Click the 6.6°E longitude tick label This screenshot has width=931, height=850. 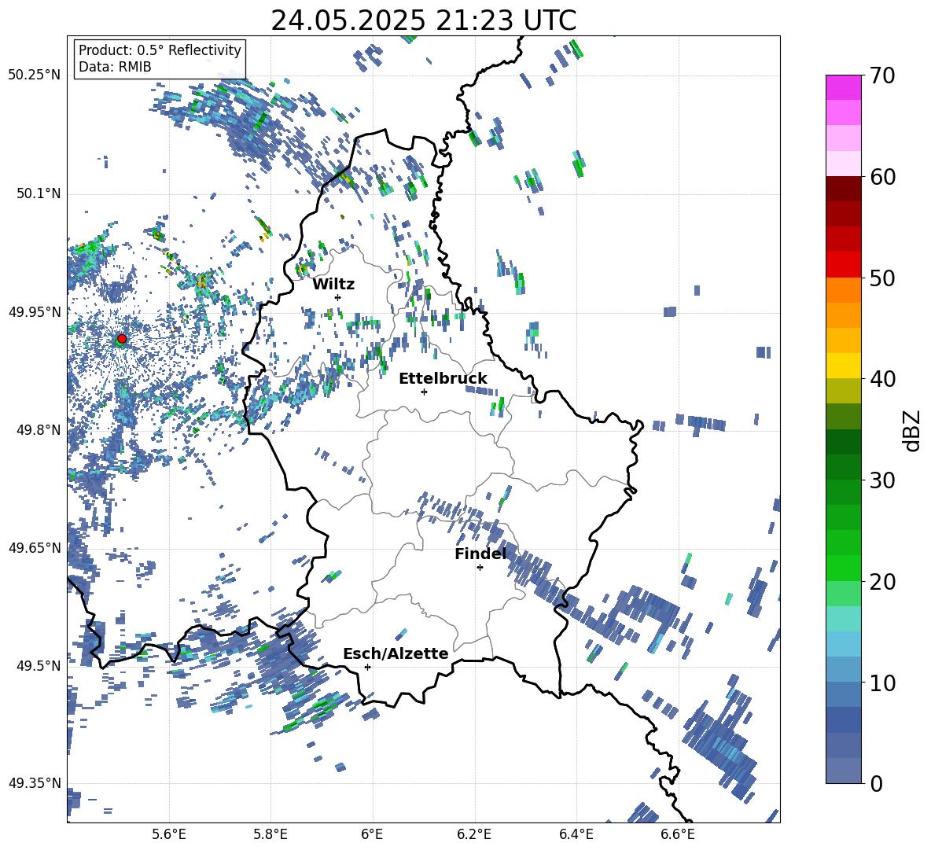(x=678, y=834)
